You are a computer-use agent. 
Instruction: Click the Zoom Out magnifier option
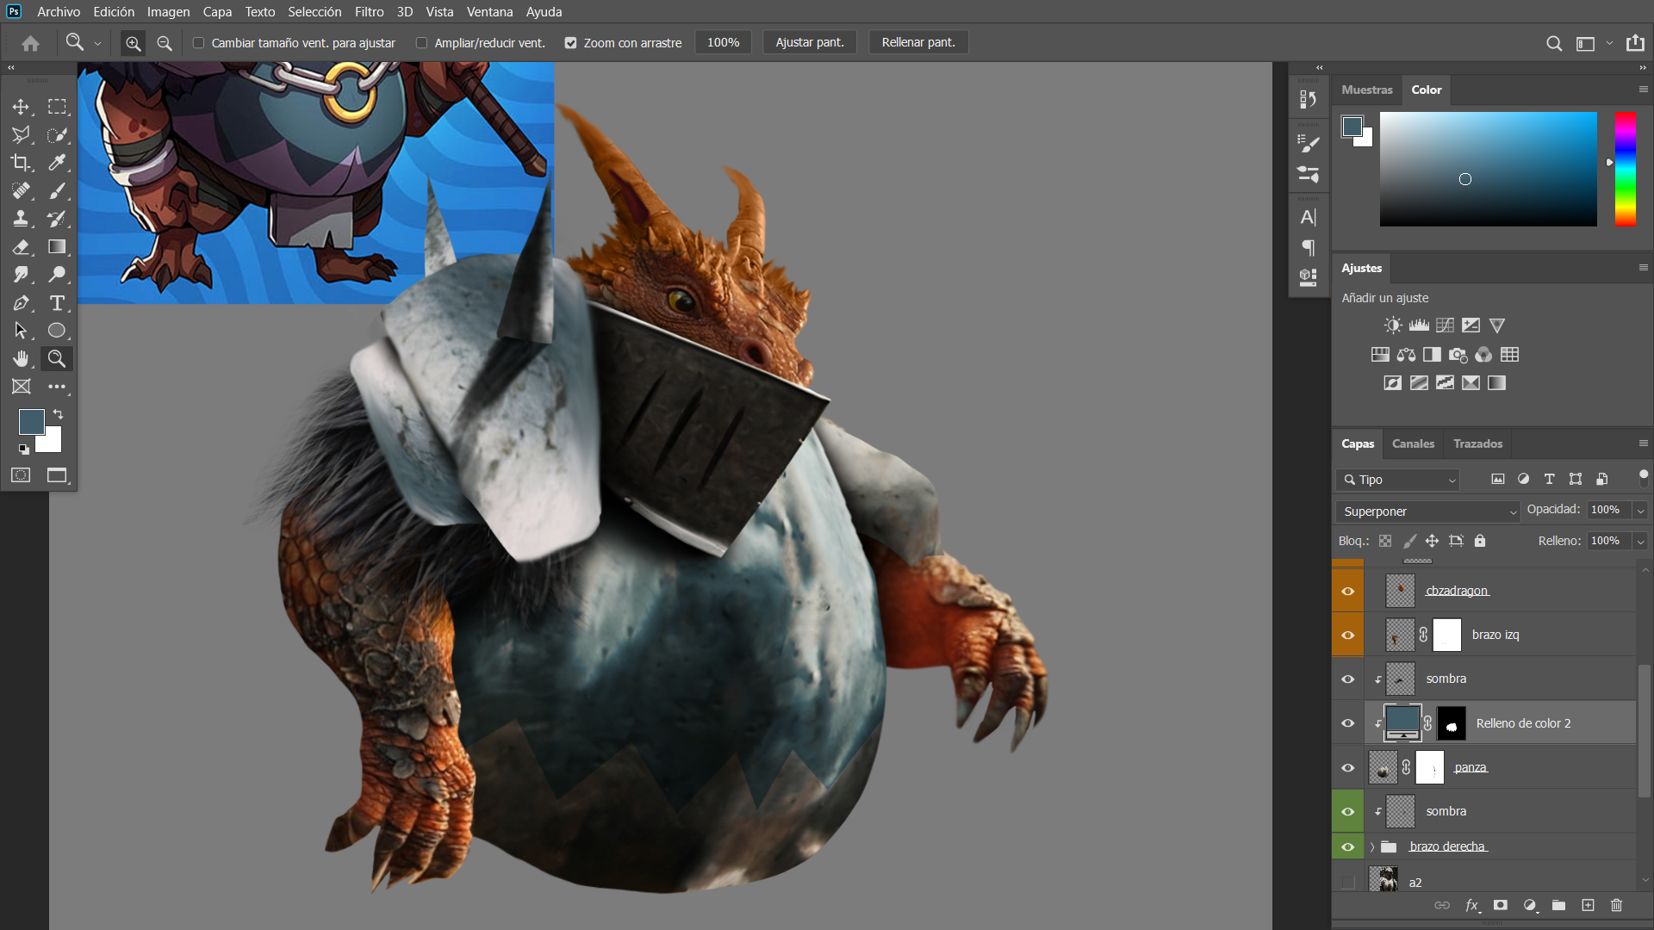pyautogui.click(x=164, y=43)
